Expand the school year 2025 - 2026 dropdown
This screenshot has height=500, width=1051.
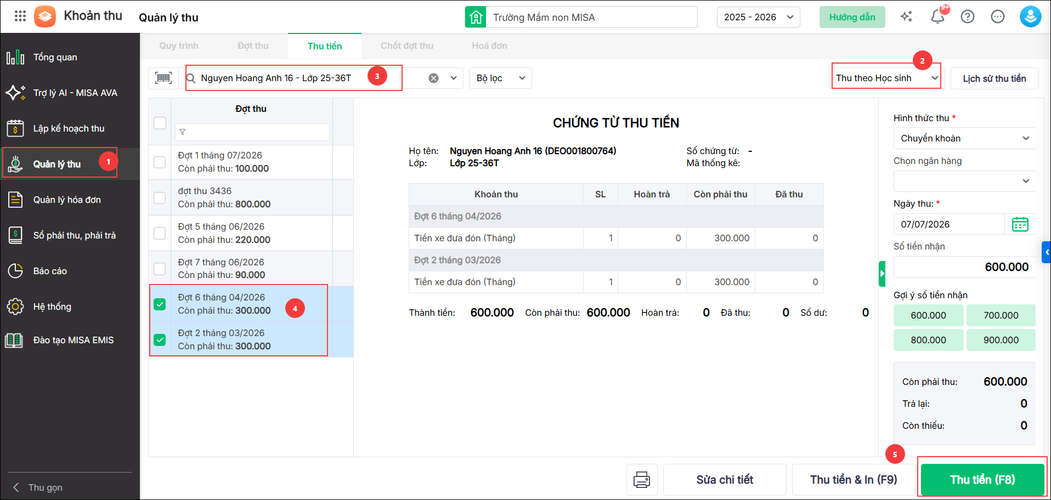click(x=758, y=17)
